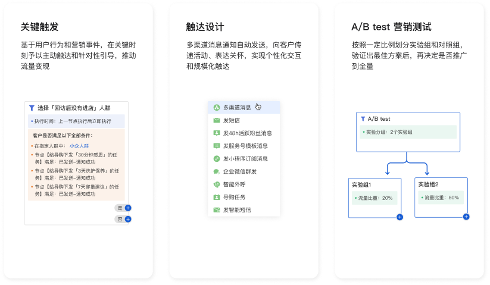490x285 pixels.
Task: Click the 发48h活跃粉丝消息 icon
Action: tap(216, 133)
